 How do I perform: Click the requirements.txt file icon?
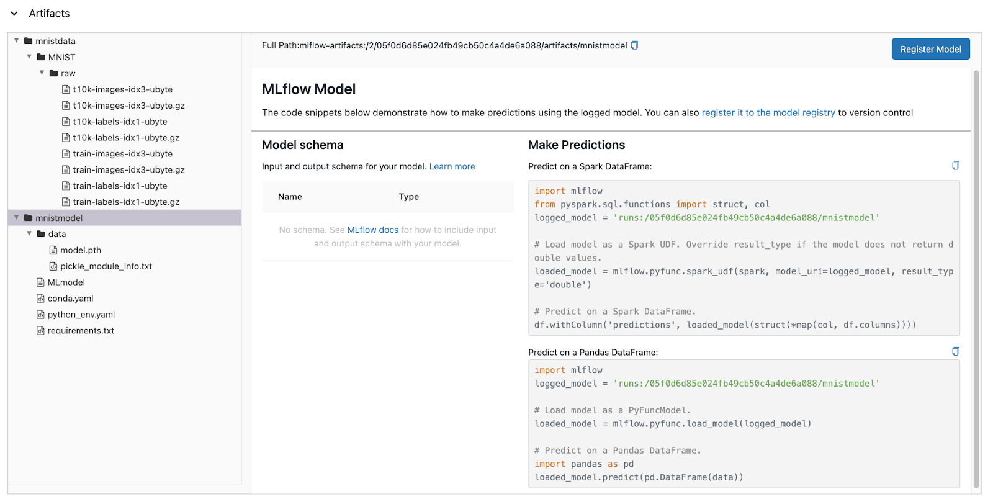click(41, 331)
